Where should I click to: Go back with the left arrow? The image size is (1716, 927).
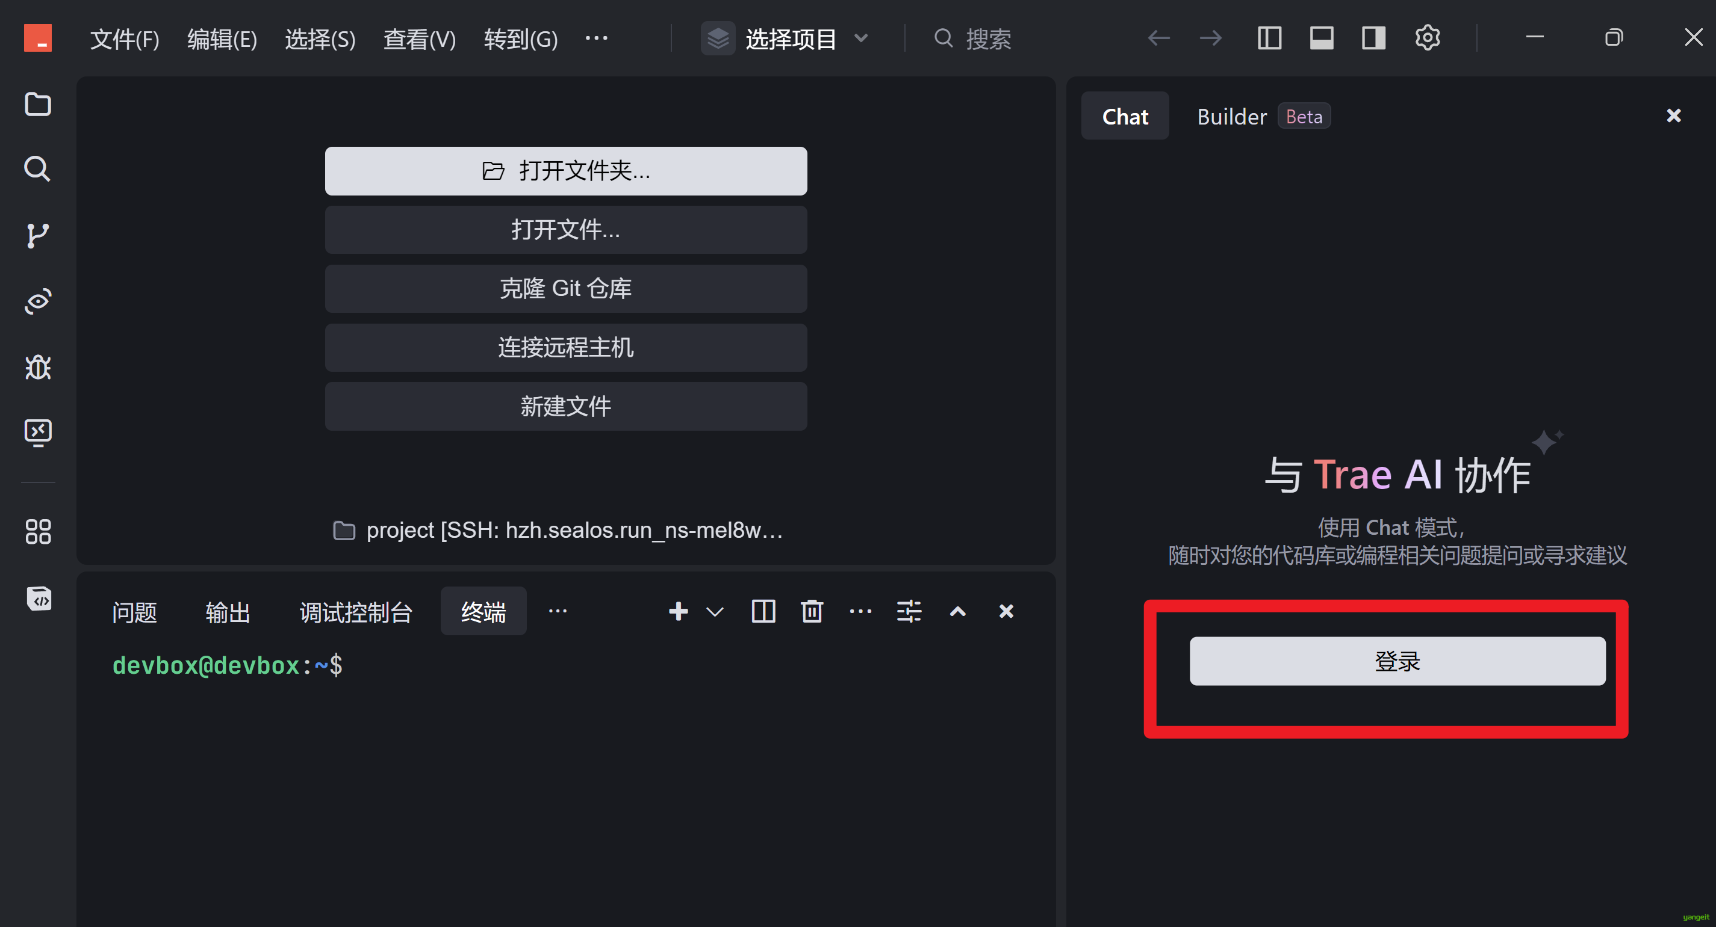pos(1158,38)
